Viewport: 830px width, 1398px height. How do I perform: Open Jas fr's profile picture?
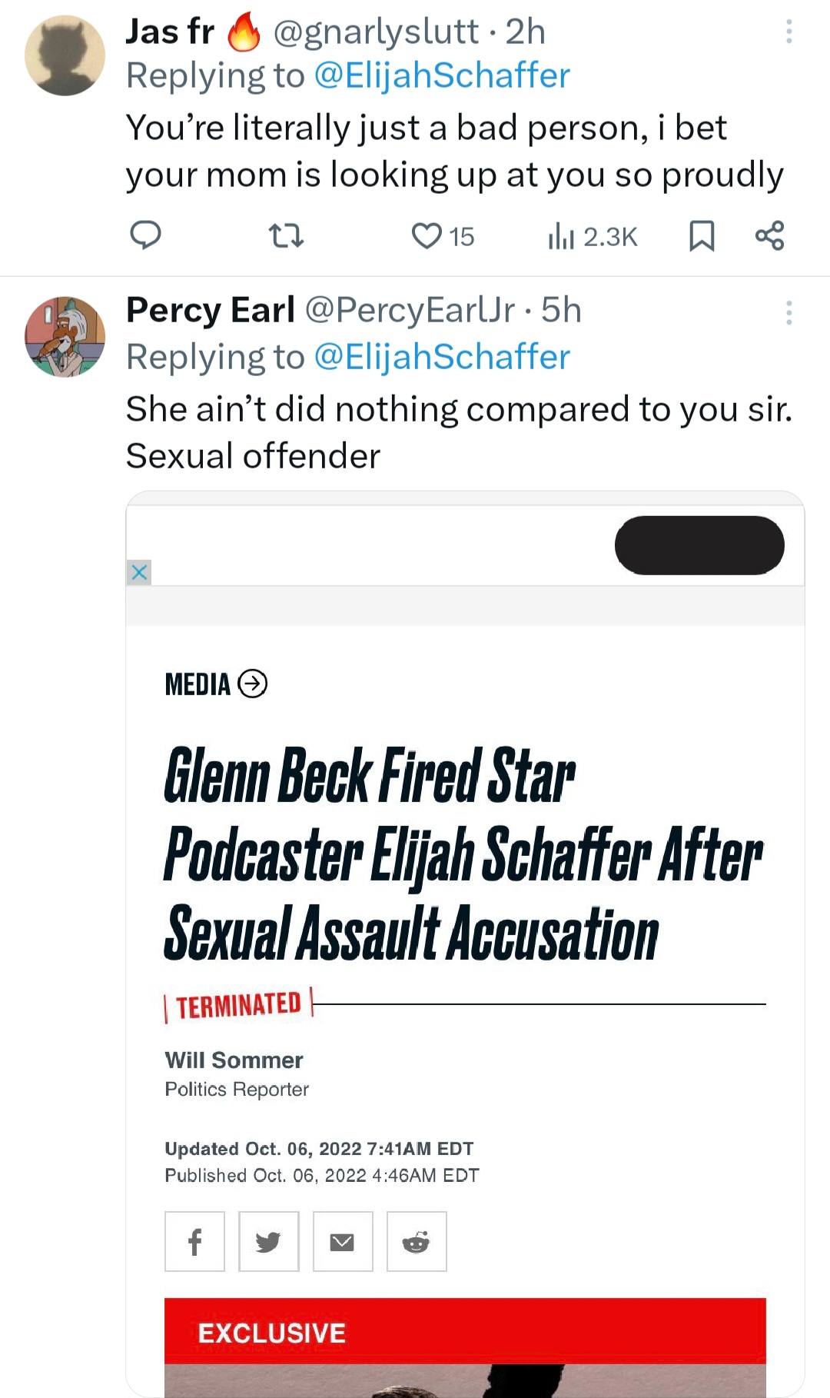tap(65, 55)
